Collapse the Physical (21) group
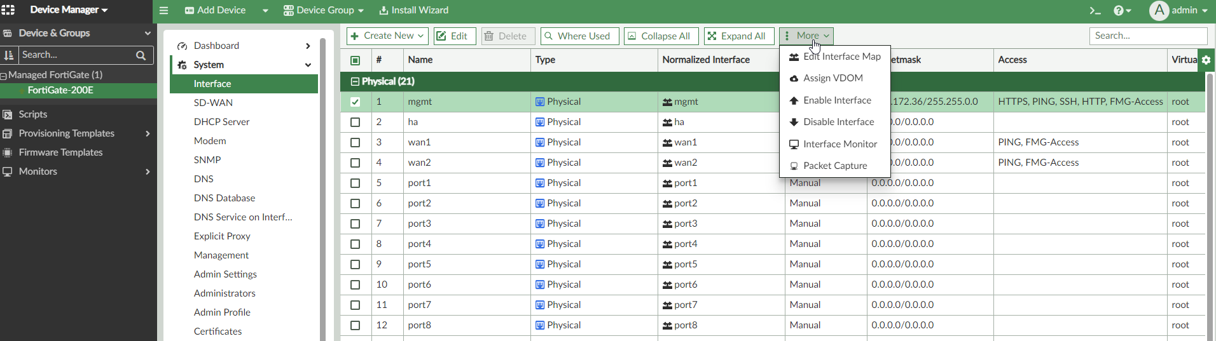The width and height of the screenshot is (1216, 341). (x=355, y=81)
